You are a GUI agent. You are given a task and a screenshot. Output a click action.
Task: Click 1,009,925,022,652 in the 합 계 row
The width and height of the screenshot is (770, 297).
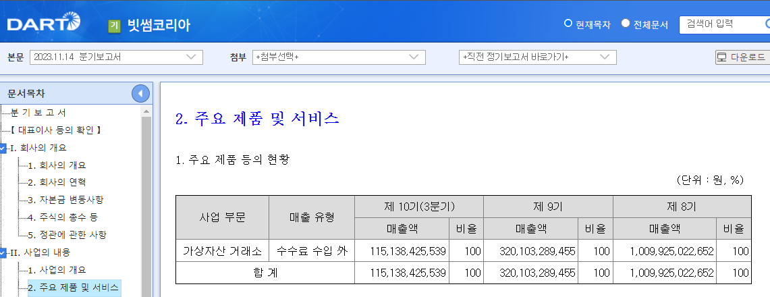pos(671,273)
